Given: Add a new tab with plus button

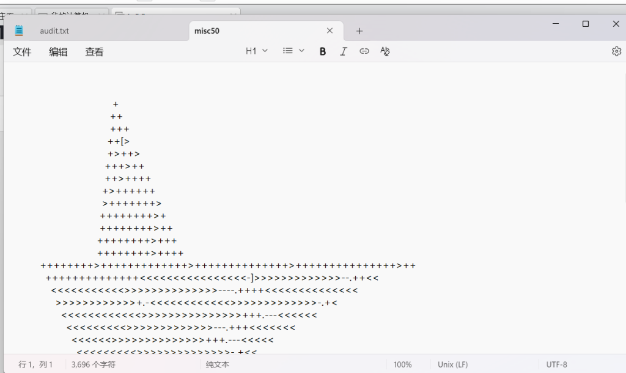Looking at the screenshot, I should coord(359,31).
